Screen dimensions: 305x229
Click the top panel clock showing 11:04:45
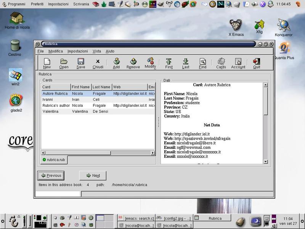point(283,4)
